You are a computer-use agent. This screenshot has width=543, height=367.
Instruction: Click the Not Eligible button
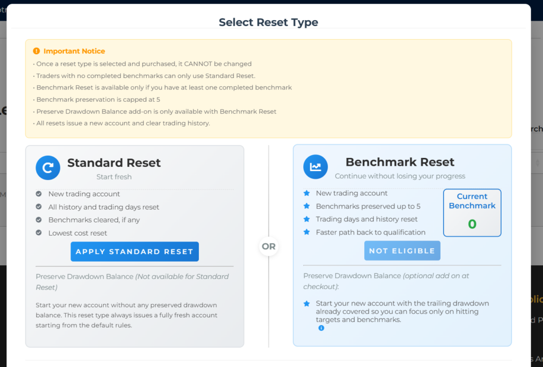click(x=402, y=251)
